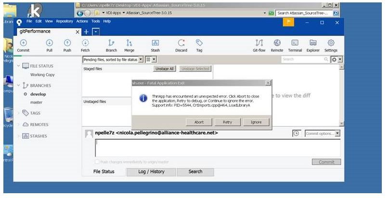Expand the REMOTES section
Screen dimensions: 390x198
click(18, 124)
